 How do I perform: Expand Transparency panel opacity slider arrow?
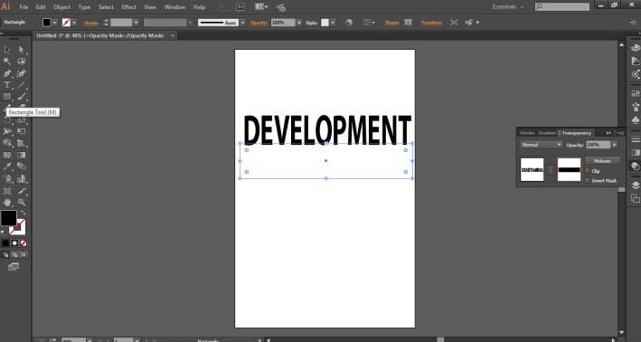(x=615, y=145)
